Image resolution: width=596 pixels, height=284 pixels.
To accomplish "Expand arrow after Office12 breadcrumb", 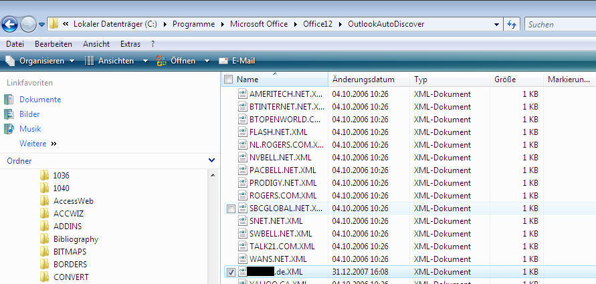I will tap(340, 24).
